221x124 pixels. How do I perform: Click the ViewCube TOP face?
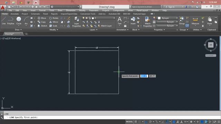211,45
